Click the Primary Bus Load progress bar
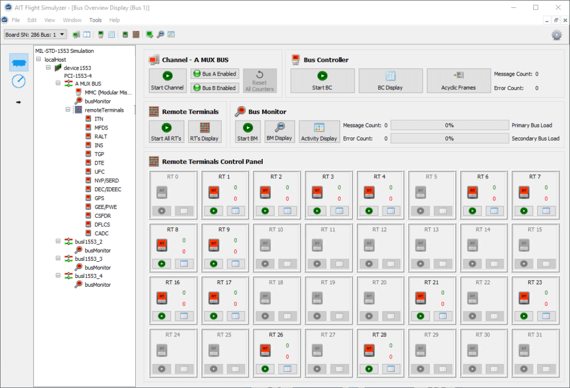 [x=449, y=126]
